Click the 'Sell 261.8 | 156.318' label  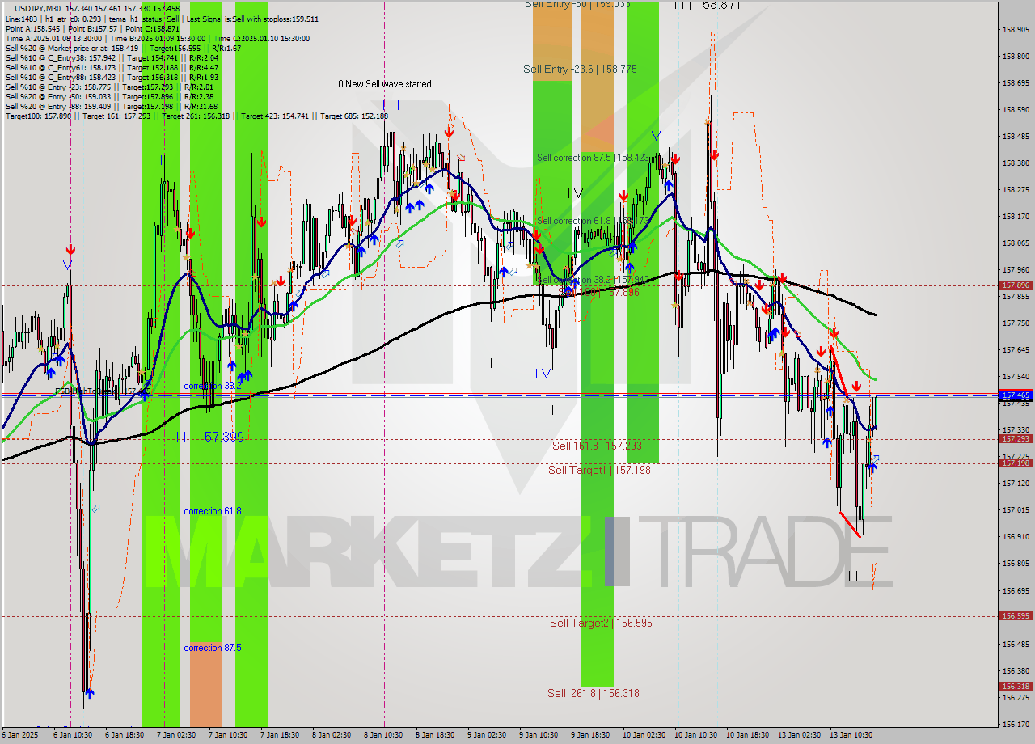click(x=594, y=693)
